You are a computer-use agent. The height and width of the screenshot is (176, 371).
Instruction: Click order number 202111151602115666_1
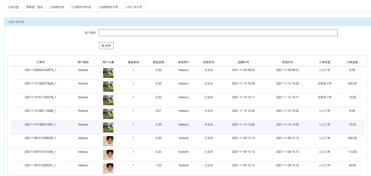pyautogui.click(x=40, y=111)
